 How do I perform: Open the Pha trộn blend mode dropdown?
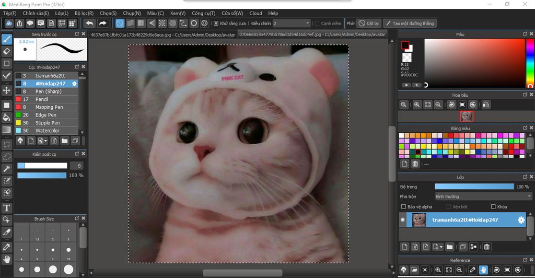[483, 196]
